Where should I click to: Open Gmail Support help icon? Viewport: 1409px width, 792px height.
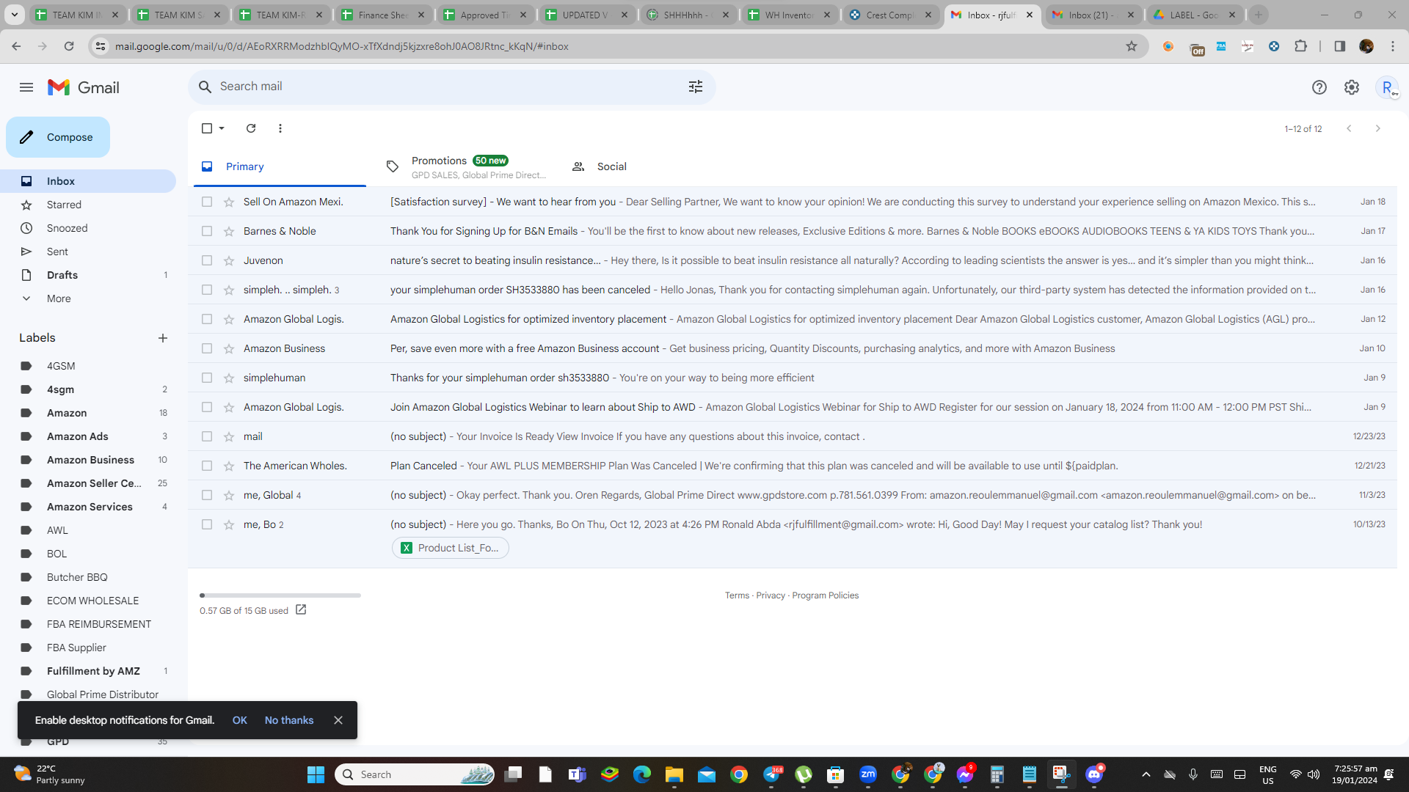coord(1319,87)
